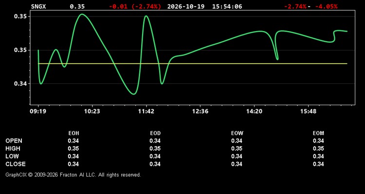Screen dimensions: 365x194
Task: Click the OPEN row label
Action: pos(14,141)
